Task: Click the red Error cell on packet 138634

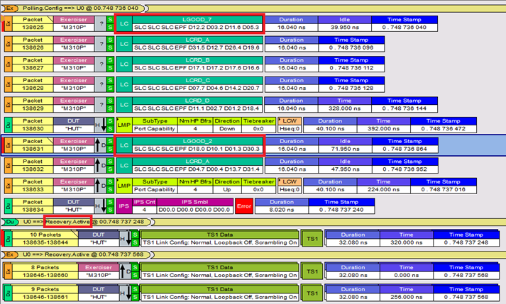Action: 244,206
